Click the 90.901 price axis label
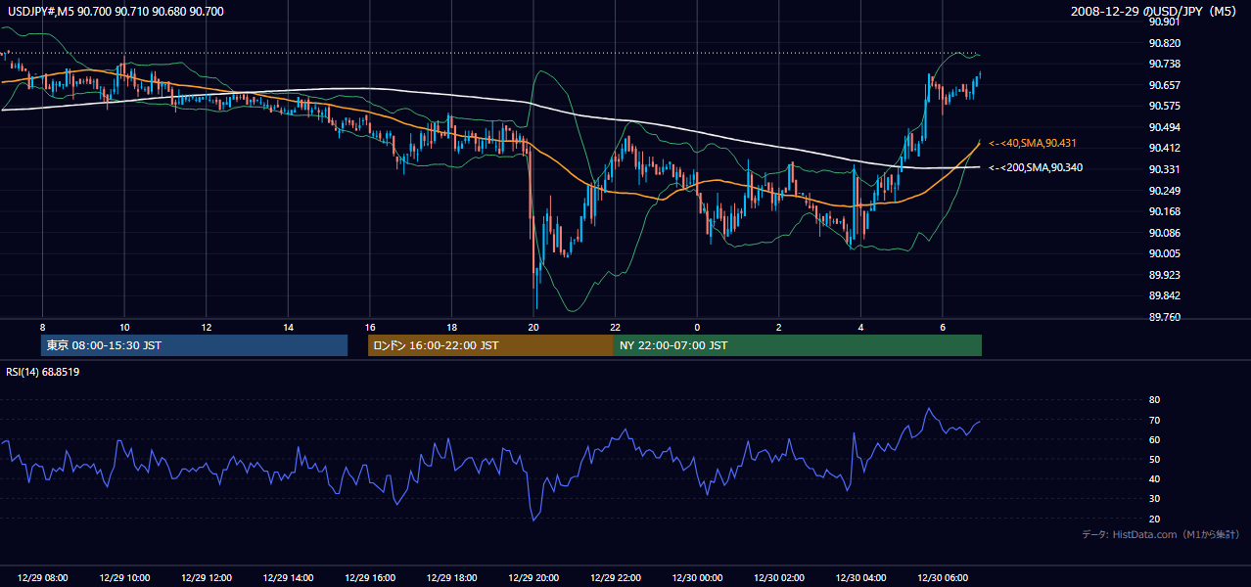This screenshot has height=587, width=1251. [x=1165, y=22]
